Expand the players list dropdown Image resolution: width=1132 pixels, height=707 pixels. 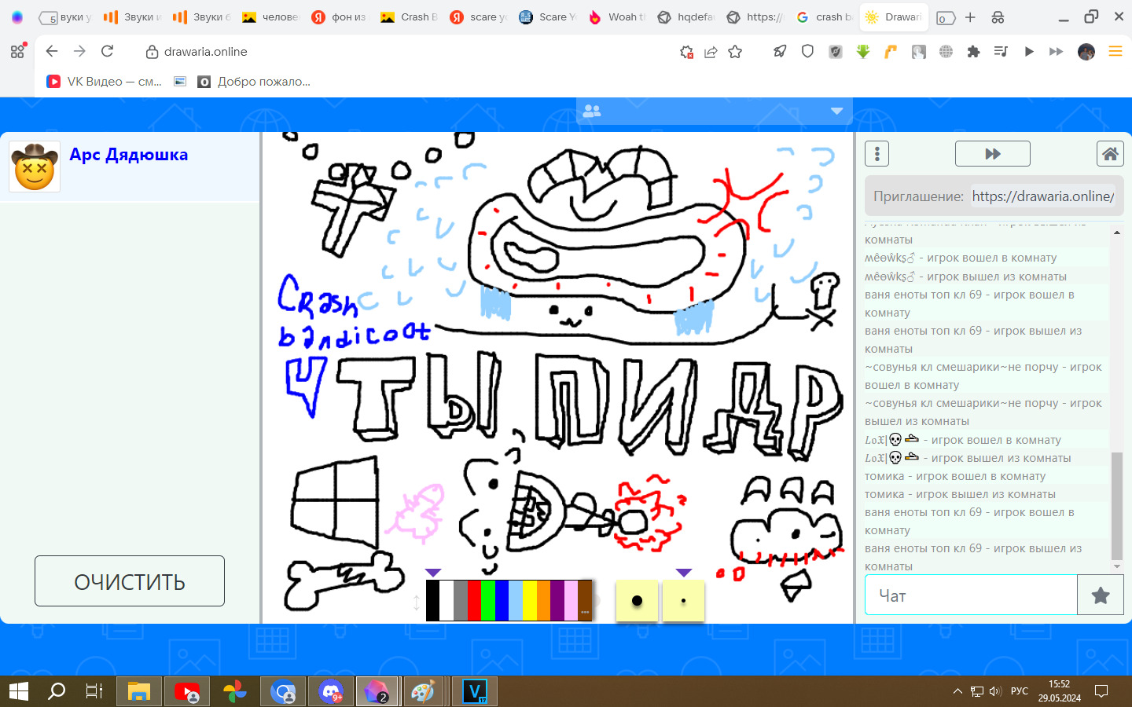[x=836, y=112]
